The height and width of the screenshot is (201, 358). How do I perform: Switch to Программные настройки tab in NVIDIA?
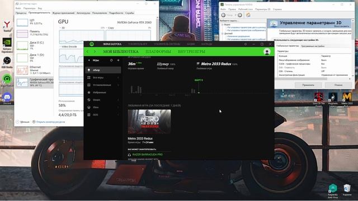click(x=313, y=46)
